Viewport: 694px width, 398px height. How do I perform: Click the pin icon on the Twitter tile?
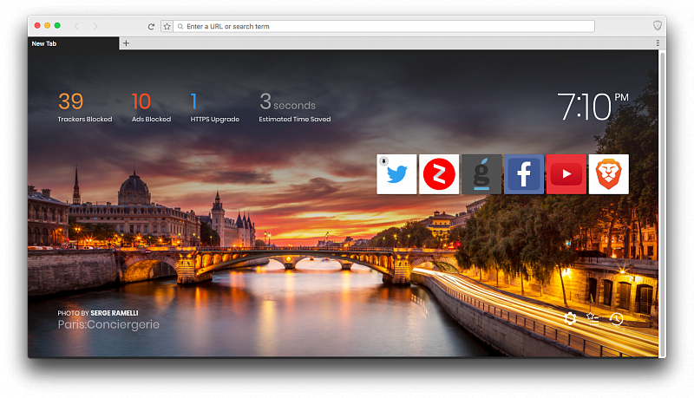click(383, 161)
